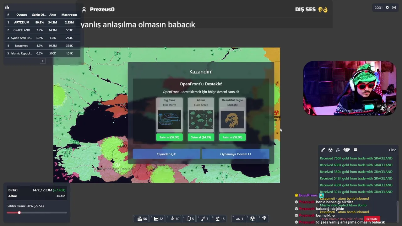
Task: Click the events log scrollbar
Action: [397, 211]
